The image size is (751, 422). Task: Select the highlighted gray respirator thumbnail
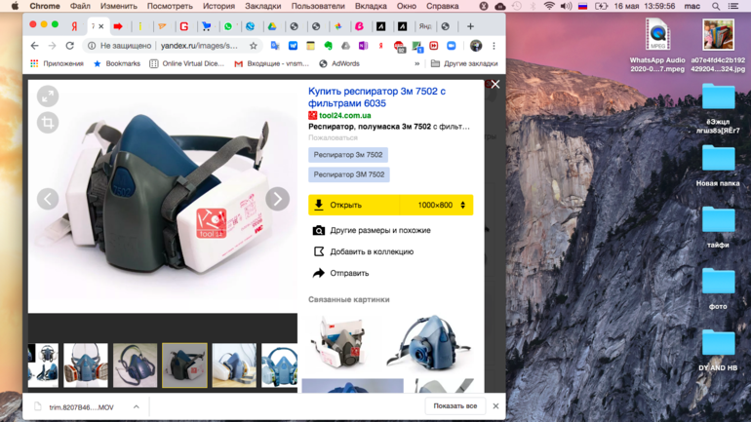point(184,365)
